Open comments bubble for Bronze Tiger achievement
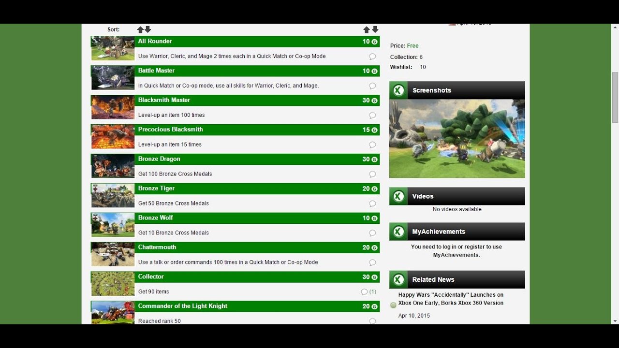 pos(372,204)
